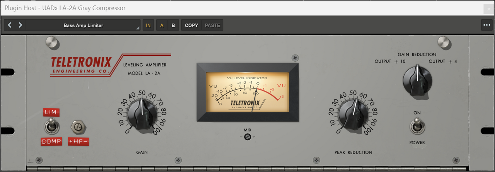Open the Bass Amp Limiter preset dropdown
Screen dimensions: 495x172
point(83,26)
